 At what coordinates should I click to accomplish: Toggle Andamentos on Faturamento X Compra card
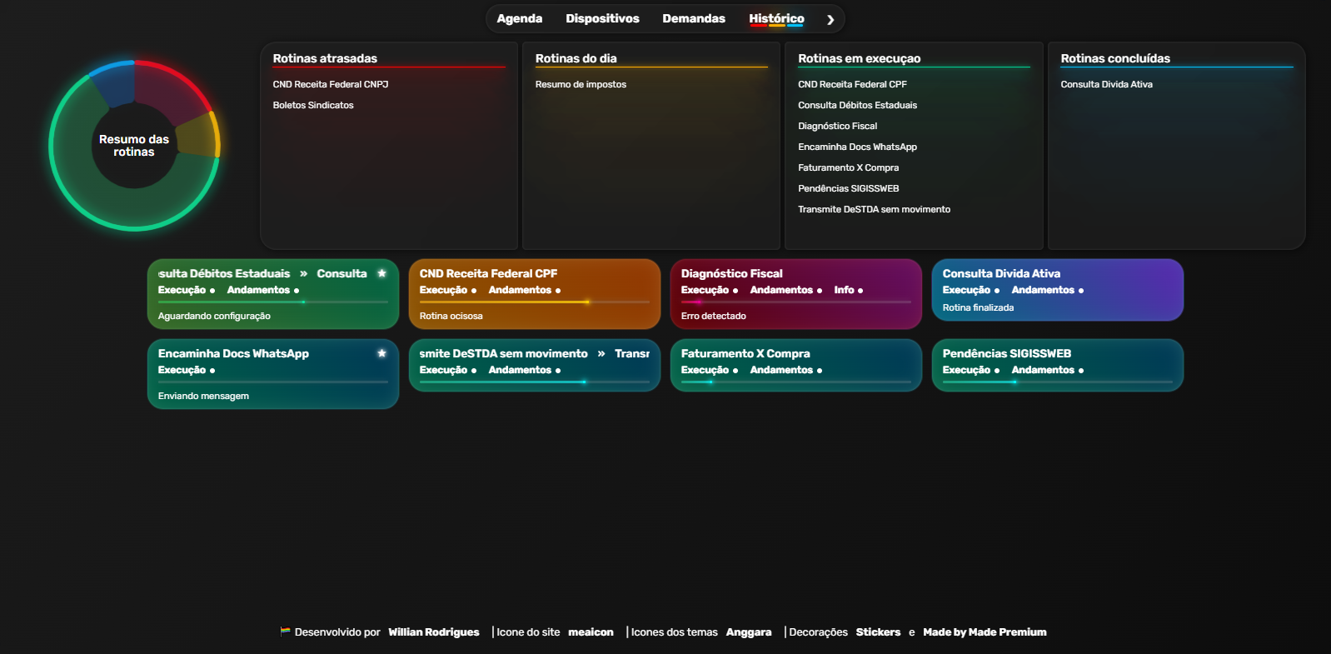pos(785,370)
